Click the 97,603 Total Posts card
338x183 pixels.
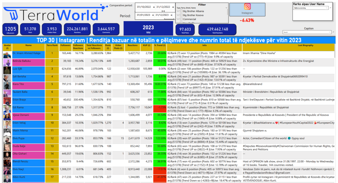[x=185, y=30]
